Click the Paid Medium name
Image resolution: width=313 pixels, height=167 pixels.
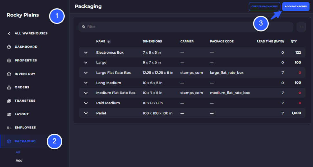[x=108, y=103]
